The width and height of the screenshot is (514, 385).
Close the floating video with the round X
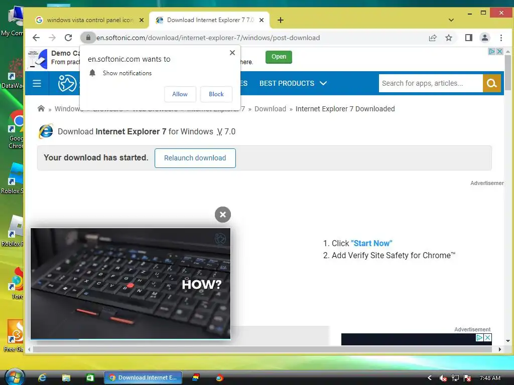click(223, 215)
